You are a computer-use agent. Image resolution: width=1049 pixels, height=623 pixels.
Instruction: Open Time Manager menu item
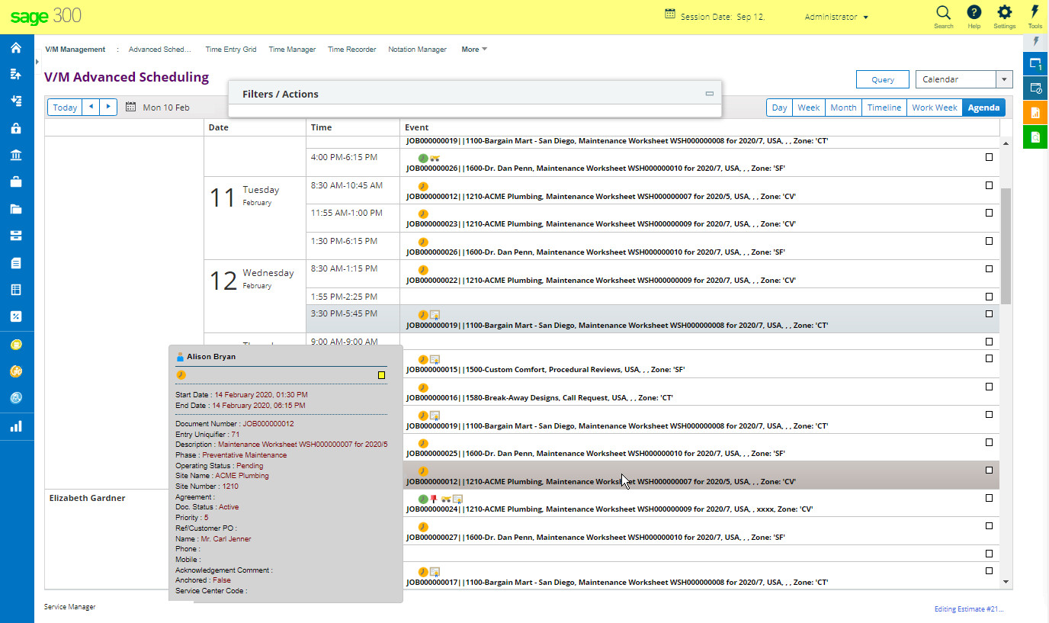292,50
